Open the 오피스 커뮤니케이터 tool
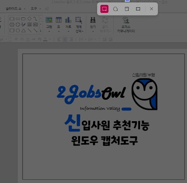 (x=126, y=25)
